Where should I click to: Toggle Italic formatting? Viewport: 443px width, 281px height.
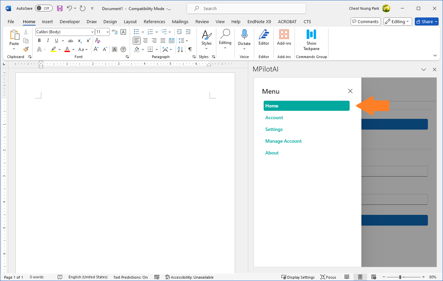coord(48,41)
